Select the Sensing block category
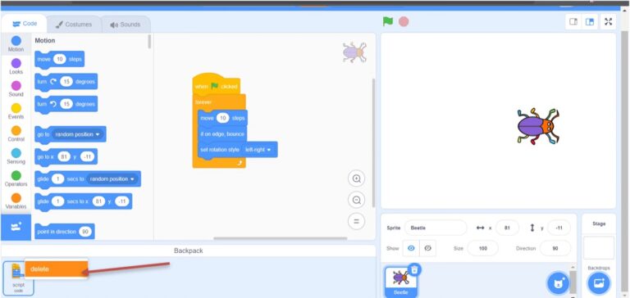630x298 pixels. tap(16, 156)
